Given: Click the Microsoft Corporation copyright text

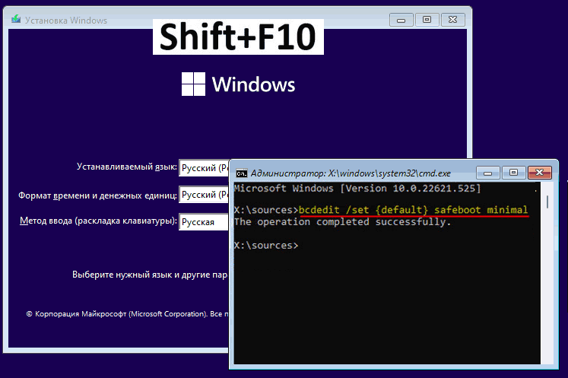Looking at the screenshot, I should [127, 314].
